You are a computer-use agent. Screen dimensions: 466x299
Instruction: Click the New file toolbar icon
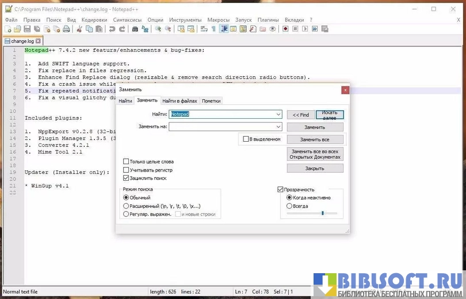pos(7,29)
